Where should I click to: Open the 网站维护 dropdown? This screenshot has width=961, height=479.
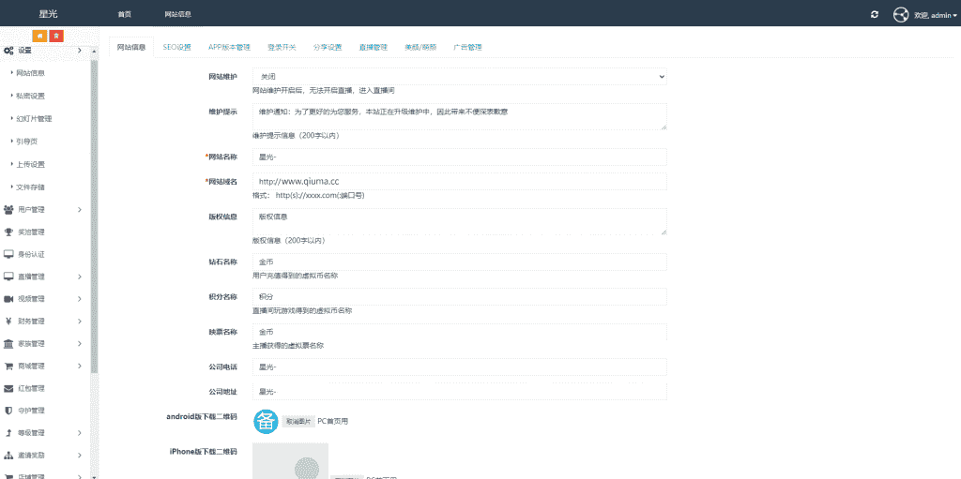tap(459, 76)
